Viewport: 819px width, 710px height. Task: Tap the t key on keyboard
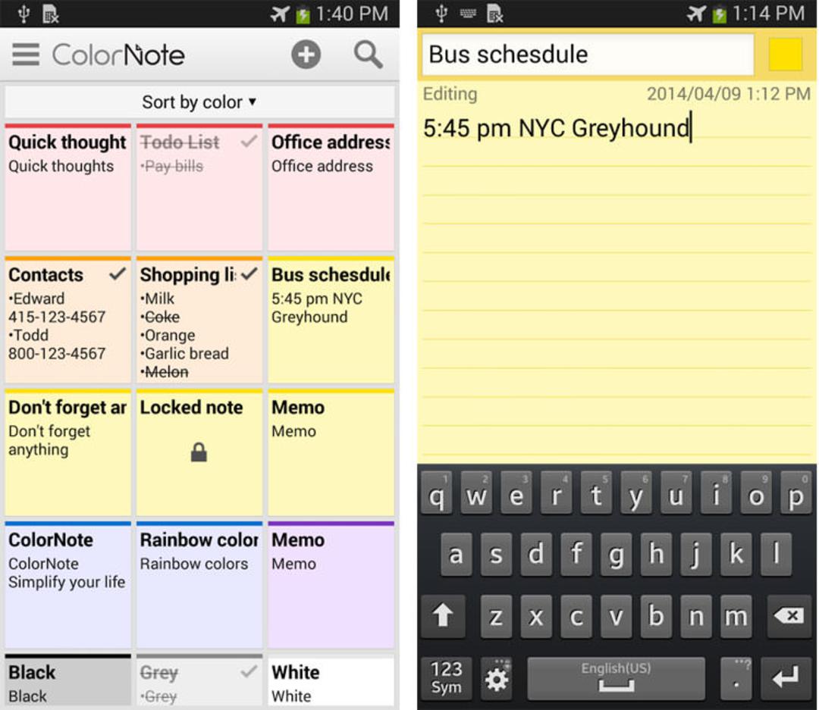coord(596,493)
